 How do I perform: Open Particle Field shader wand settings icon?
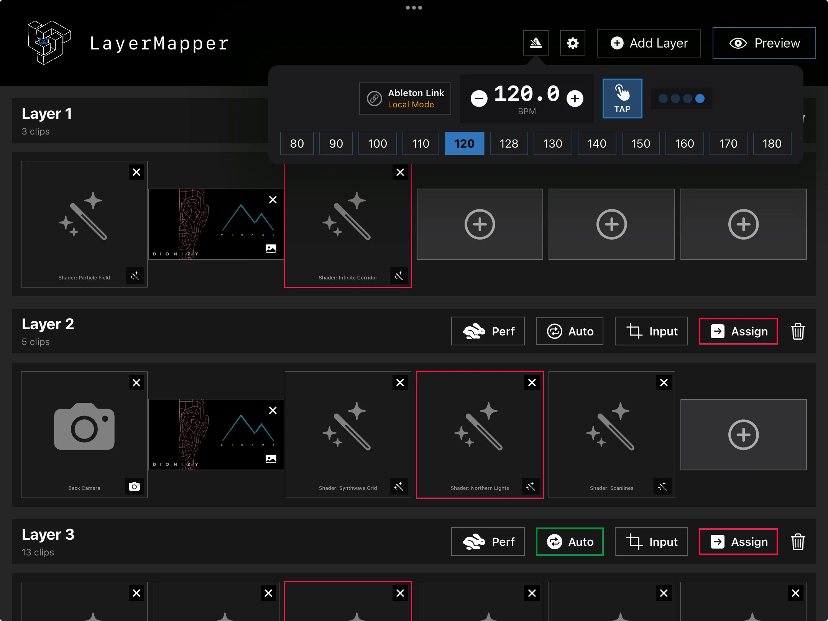click(x=135, y=276)
